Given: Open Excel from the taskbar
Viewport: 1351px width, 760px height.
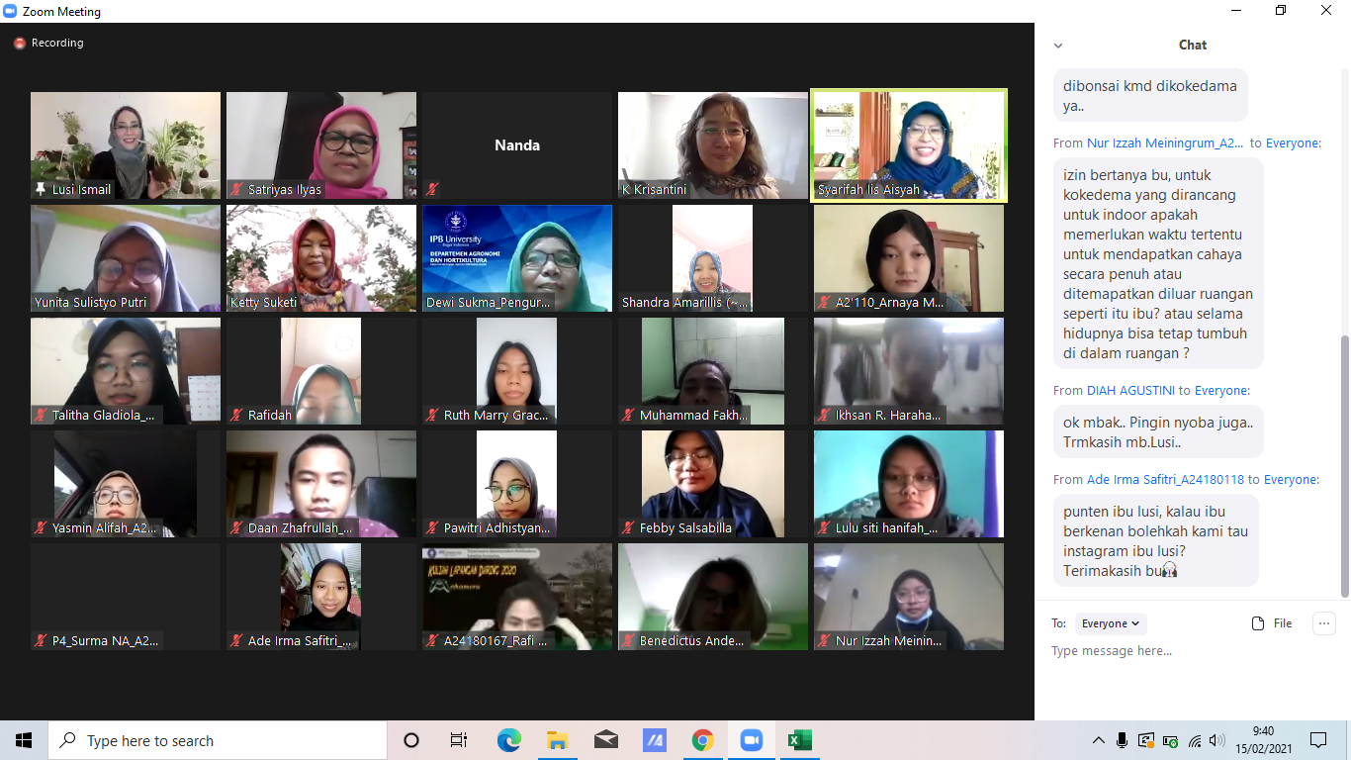Looking at the screenshot, I should (x=799, y=740).
